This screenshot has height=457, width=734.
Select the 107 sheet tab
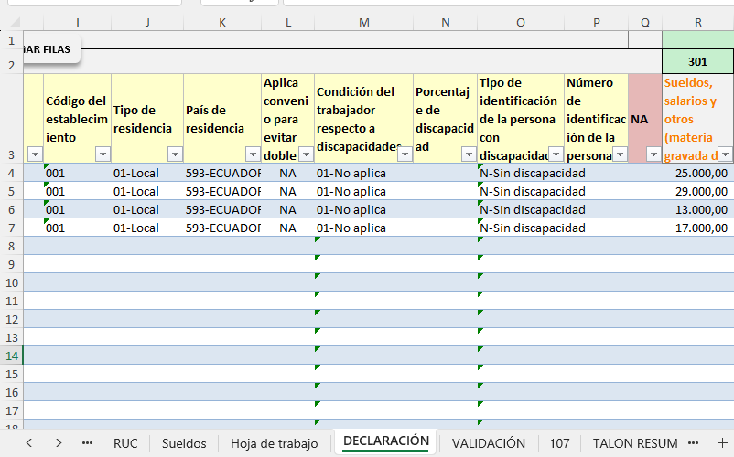[x=559, y=443]
